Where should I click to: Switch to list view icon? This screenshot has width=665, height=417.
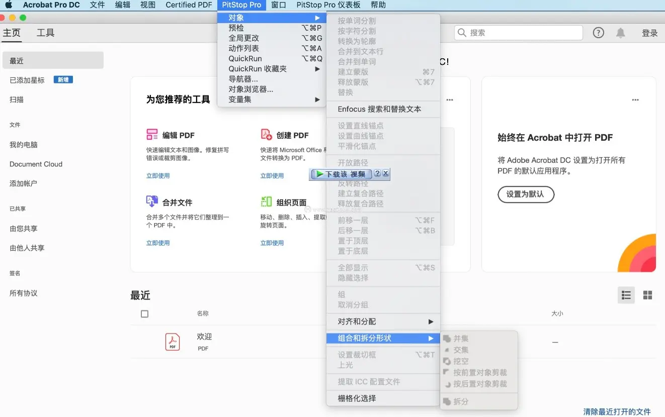(626, 295)
